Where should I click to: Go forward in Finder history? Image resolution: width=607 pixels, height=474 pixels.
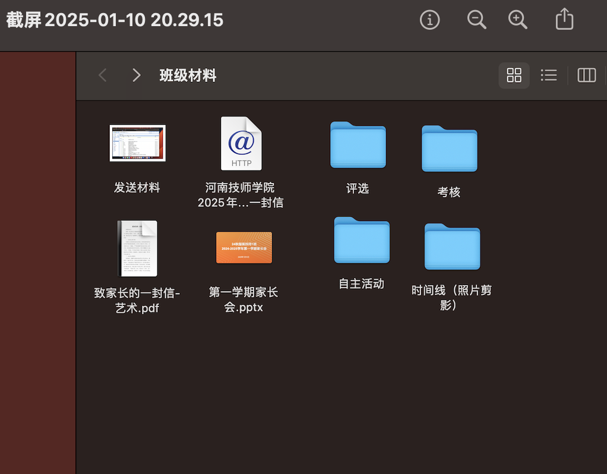pyautogui.click(x=136, y=75)
